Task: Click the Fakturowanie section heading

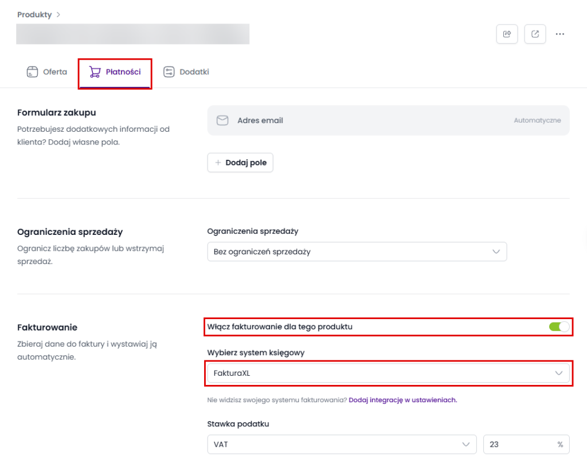Action: [x=47, y=327]
